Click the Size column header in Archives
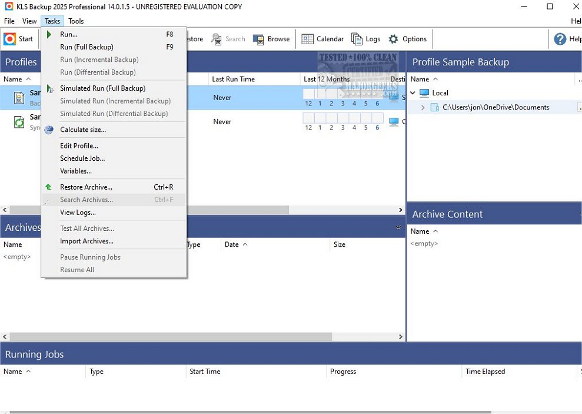This screenshot has width=582, height=414. click(339, 244)
